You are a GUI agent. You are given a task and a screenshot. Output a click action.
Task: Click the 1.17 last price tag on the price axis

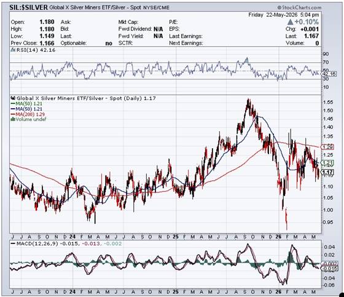point(327,172)
